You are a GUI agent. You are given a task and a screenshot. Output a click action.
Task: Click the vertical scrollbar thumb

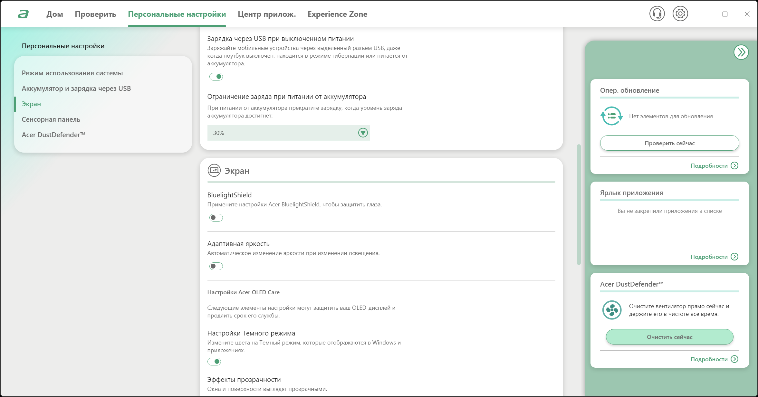tap(579, 205)
